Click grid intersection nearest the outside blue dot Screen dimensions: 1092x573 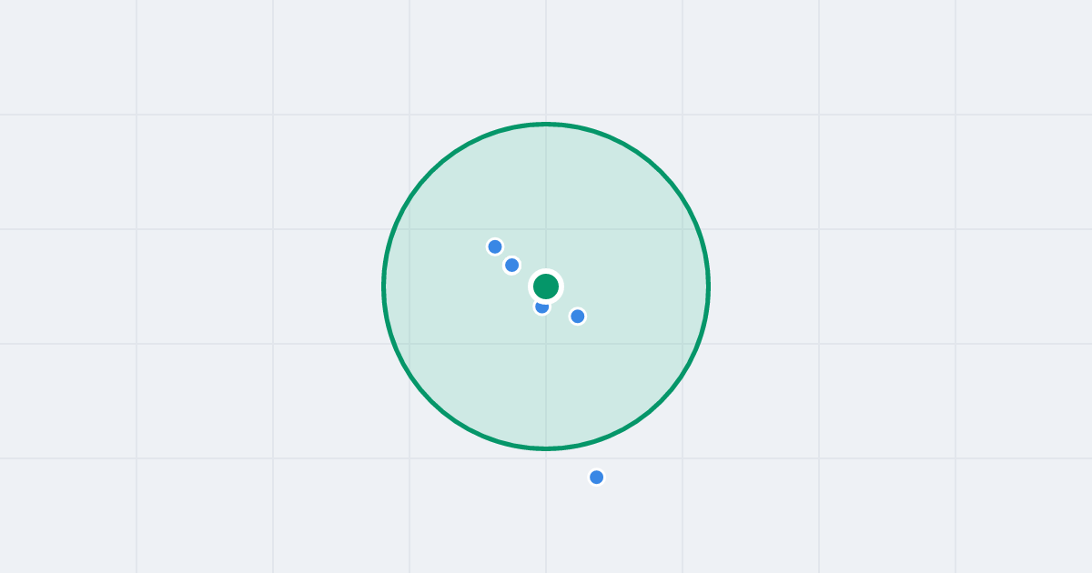coord(546,458)
